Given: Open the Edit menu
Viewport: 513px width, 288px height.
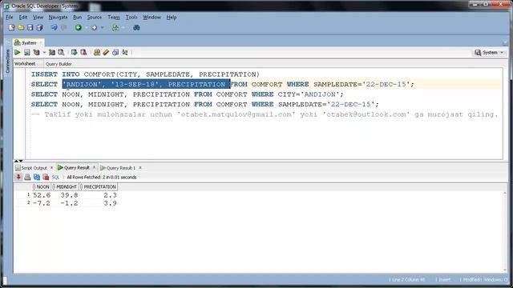Looking at the screenshot, I should coord(23,18).
